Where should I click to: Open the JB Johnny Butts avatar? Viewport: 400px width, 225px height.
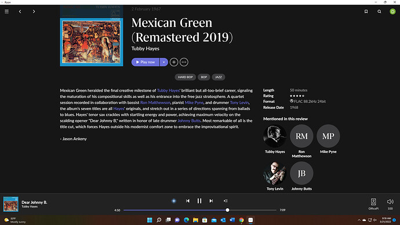[301, 173]
